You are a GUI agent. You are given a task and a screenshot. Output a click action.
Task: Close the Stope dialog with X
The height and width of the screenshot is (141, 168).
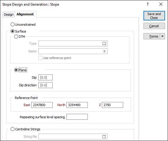coord(161,4)
